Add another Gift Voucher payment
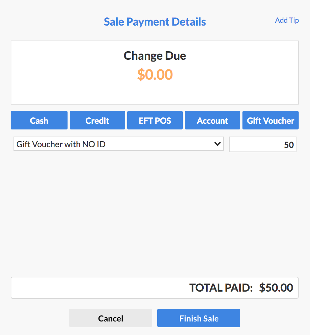This screenshot has width=310, height=335. click(x=271, y=120)
